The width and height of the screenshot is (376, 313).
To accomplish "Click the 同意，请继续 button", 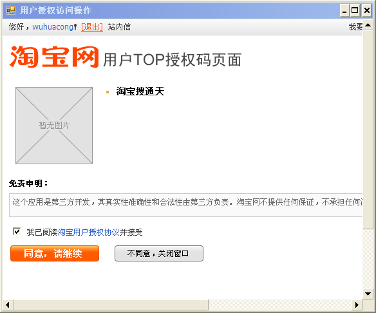I will [x=55, y=253].
